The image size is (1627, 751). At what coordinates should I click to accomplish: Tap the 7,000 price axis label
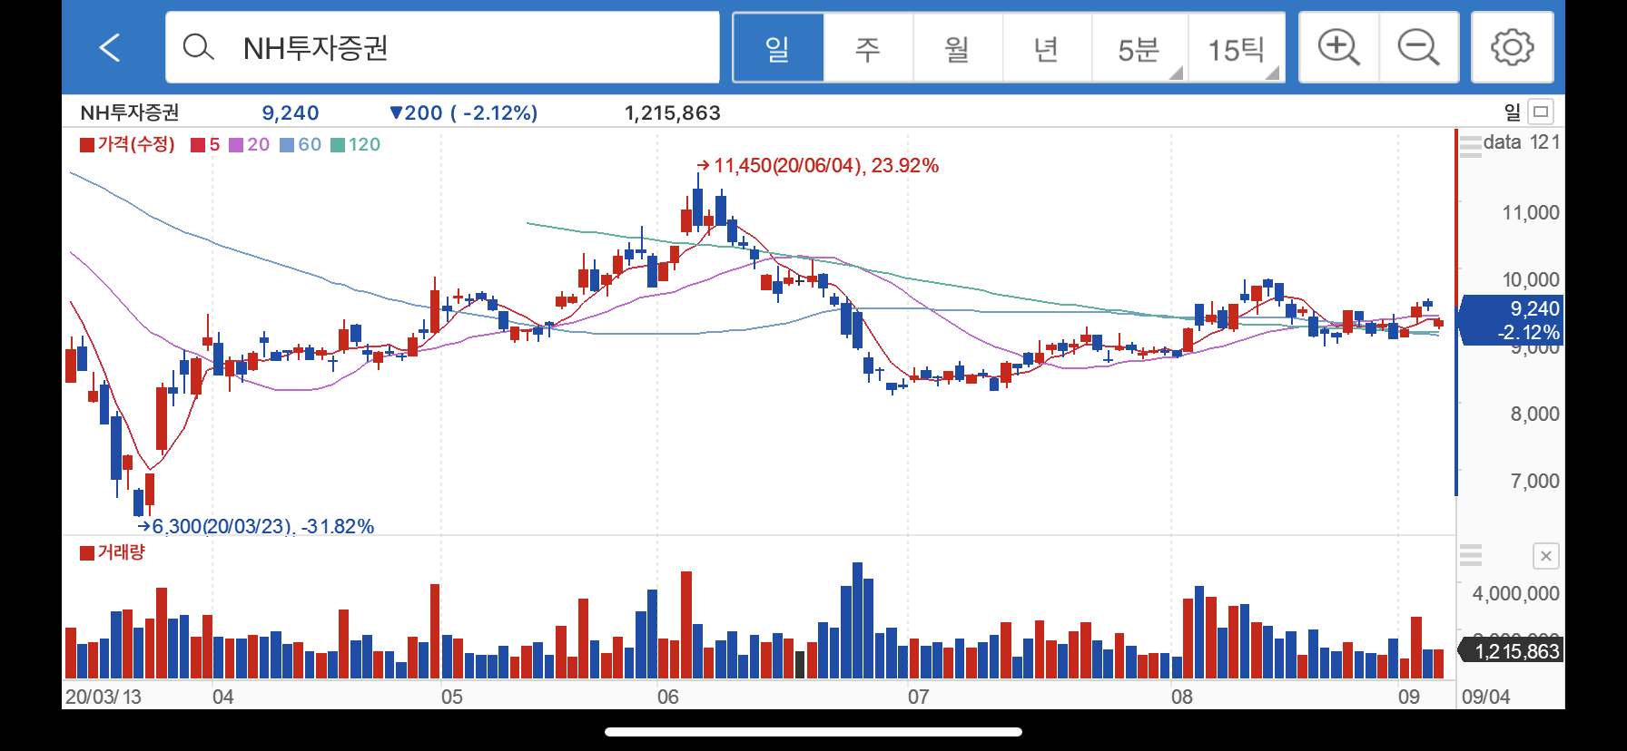[1534, 481]
